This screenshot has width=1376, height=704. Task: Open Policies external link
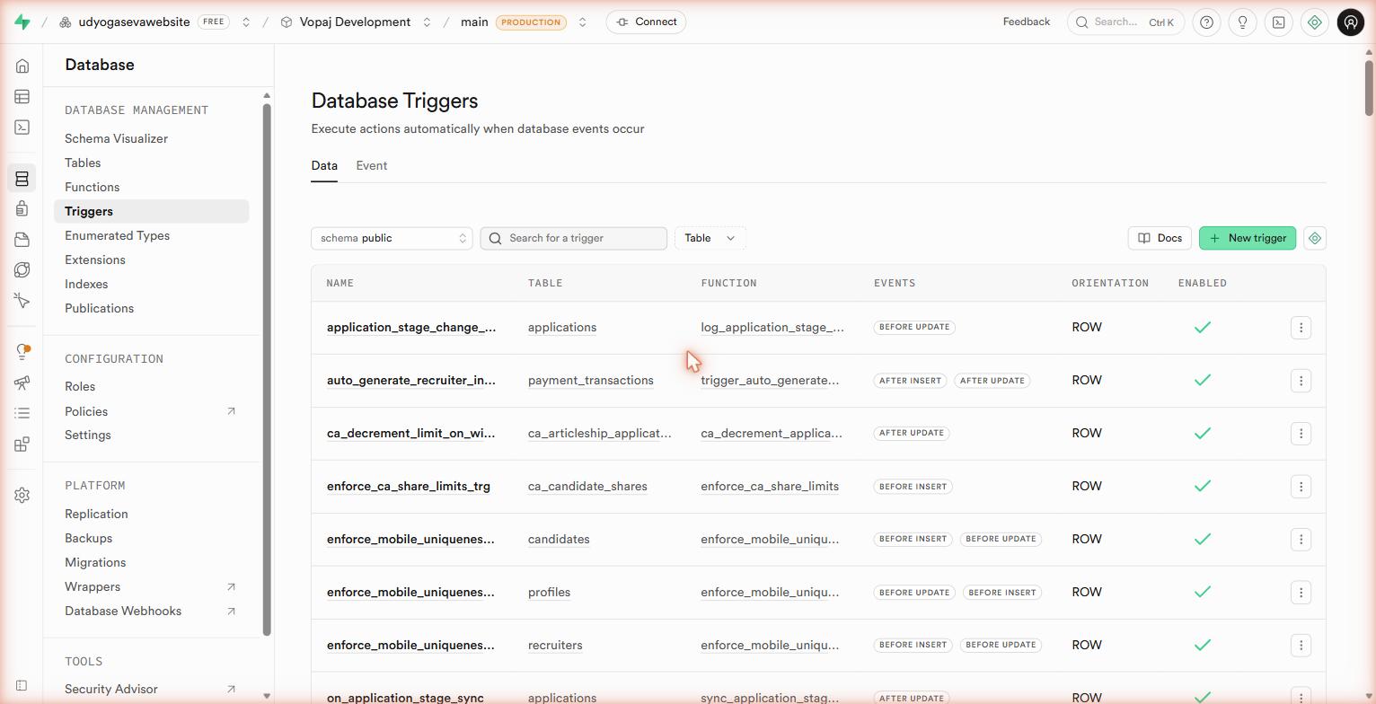click(151, 411)
